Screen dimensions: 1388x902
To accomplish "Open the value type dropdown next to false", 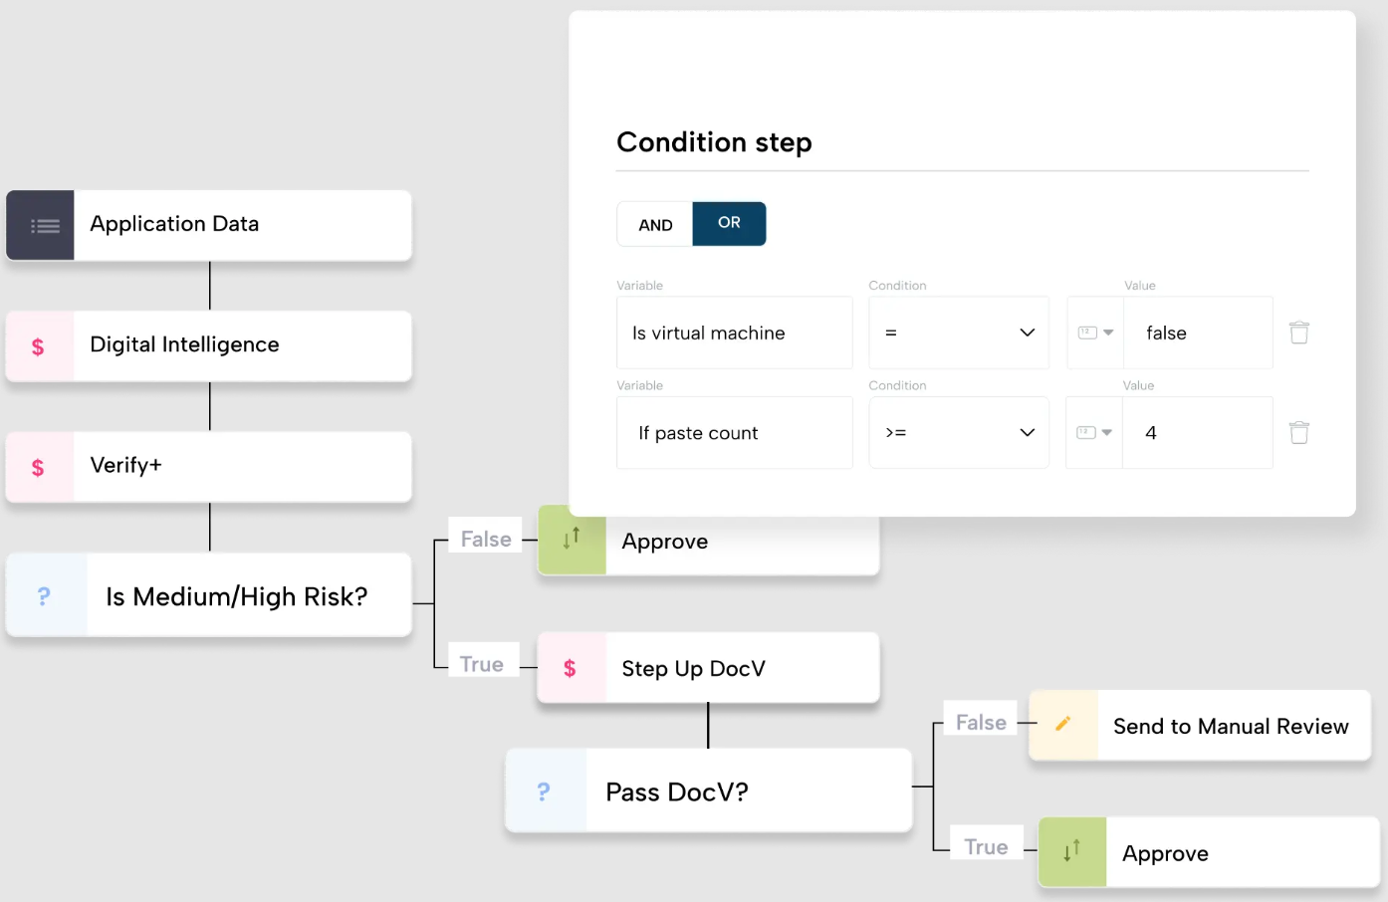I will pyautogui.click(x=1094, y=333).
